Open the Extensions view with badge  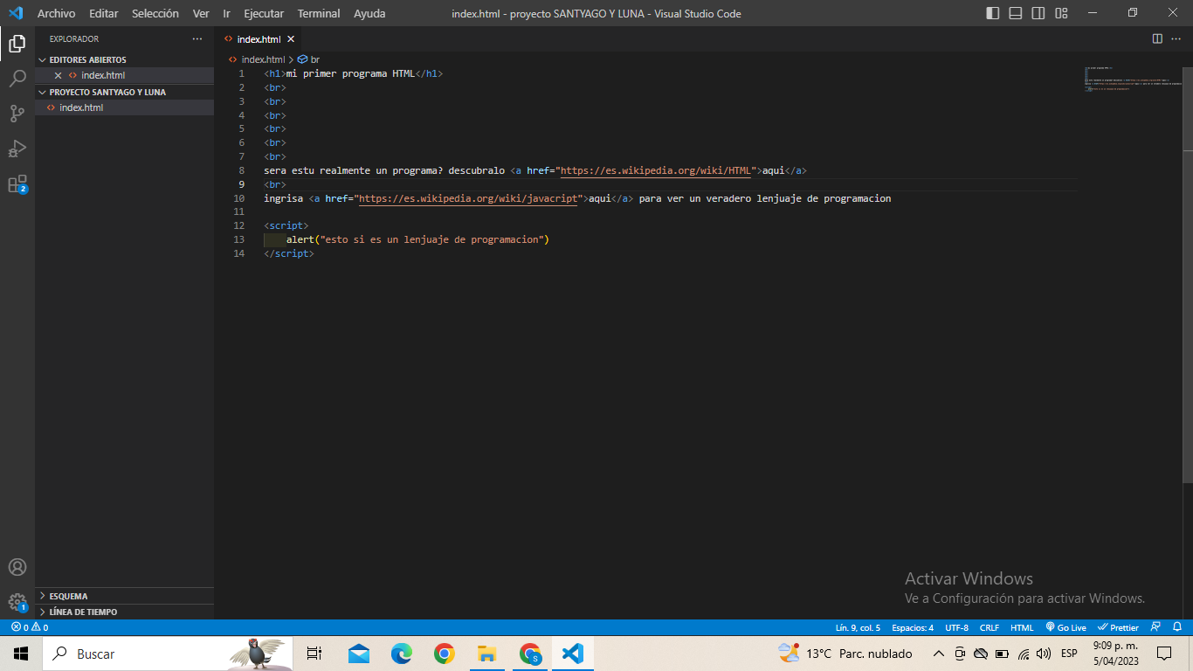tap(17, 184)
